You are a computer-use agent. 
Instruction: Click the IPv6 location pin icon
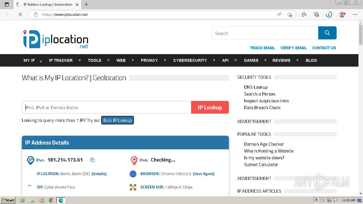(x=134, y=160)
